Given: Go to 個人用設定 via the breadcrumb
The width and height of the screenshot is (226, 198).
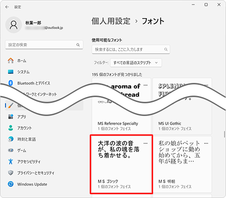Looking at the screenshot, I should pos(111,21).
